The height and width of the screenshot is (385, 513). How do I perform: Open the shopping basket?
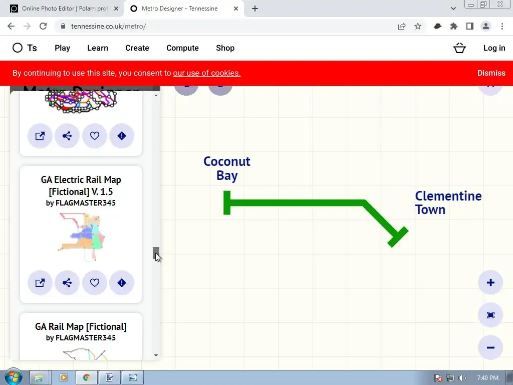coord(459,48)
